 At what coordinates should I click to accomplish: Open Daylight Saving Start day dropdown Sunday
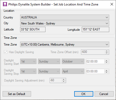pyautogui.click(x=49, y=61)
